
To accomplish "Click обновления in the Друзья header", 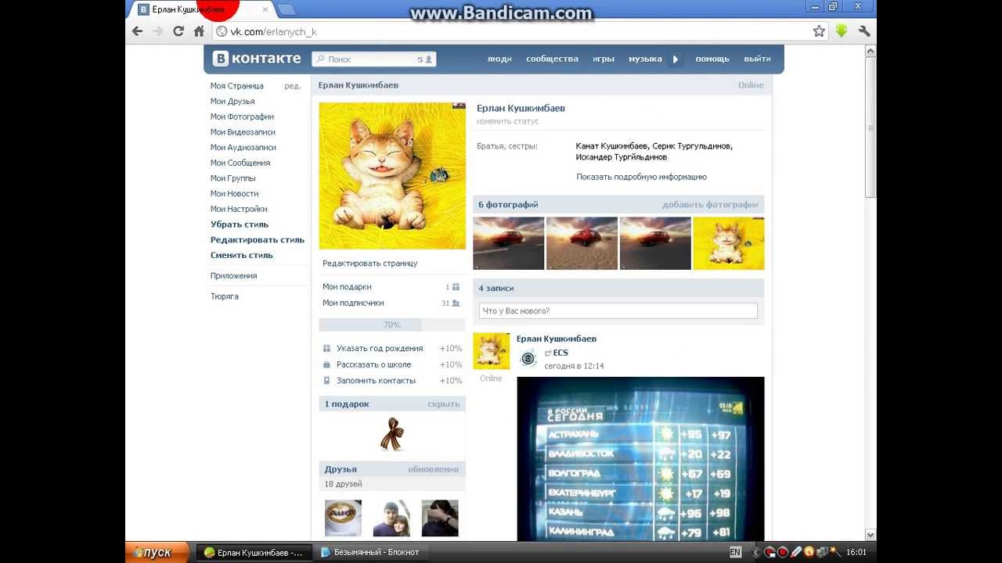I will click(433, 469).
